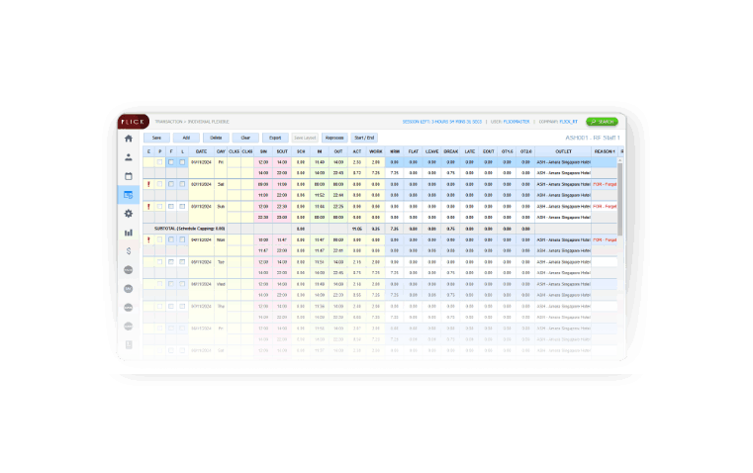The height and width of the screenshot is (473, 753).
Task: Click the WORK column header
Action: (376, 151)
